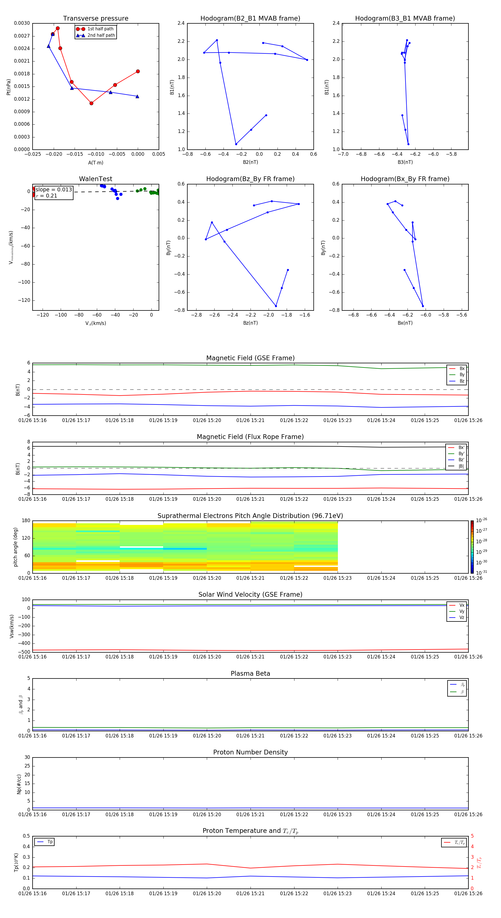Click the 'Plasma Beta' plot title
Viewport: 501px width, 918px height.
[250, 673]
